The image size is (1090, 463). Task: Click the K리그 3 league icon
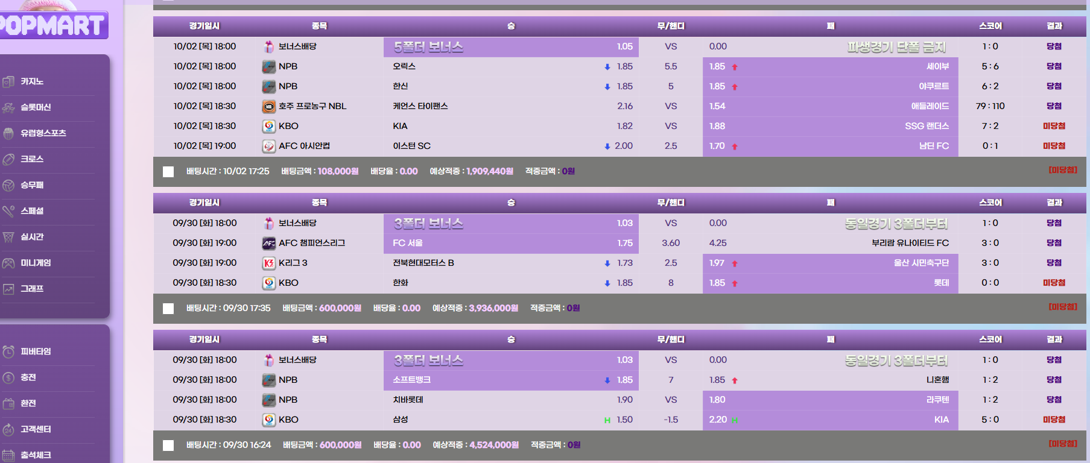click(269, 263)
